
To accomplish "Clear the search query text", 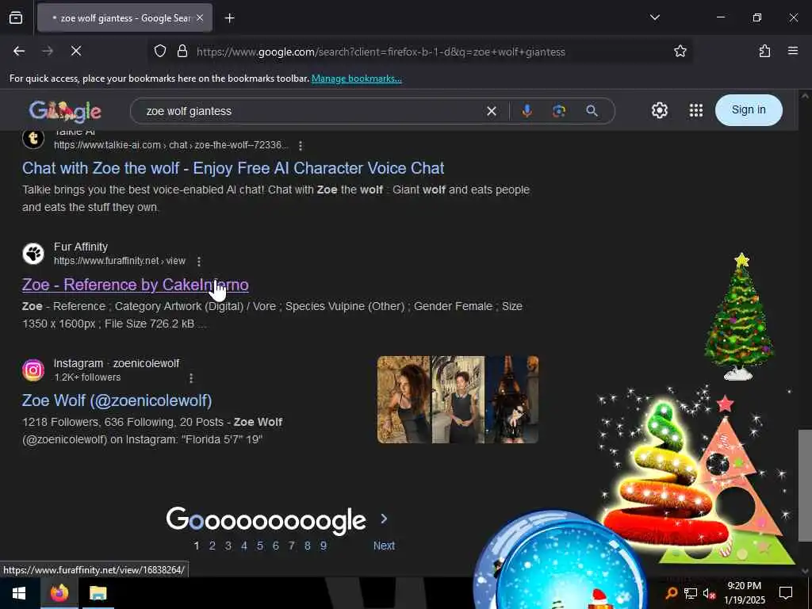I will click(x=492, y=111).
